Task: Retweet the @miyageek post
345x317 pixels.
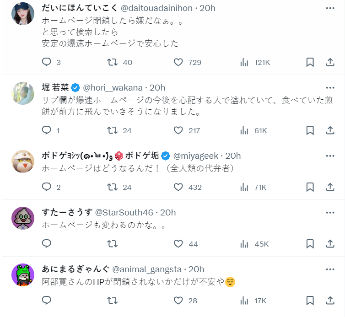Action: [112, 187]
